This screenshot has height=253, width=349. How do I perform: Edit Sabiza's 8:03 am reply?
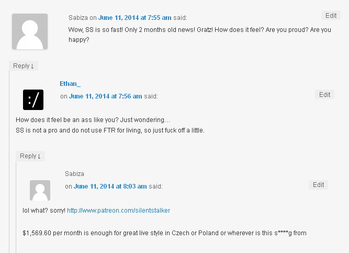click(318, 185)
